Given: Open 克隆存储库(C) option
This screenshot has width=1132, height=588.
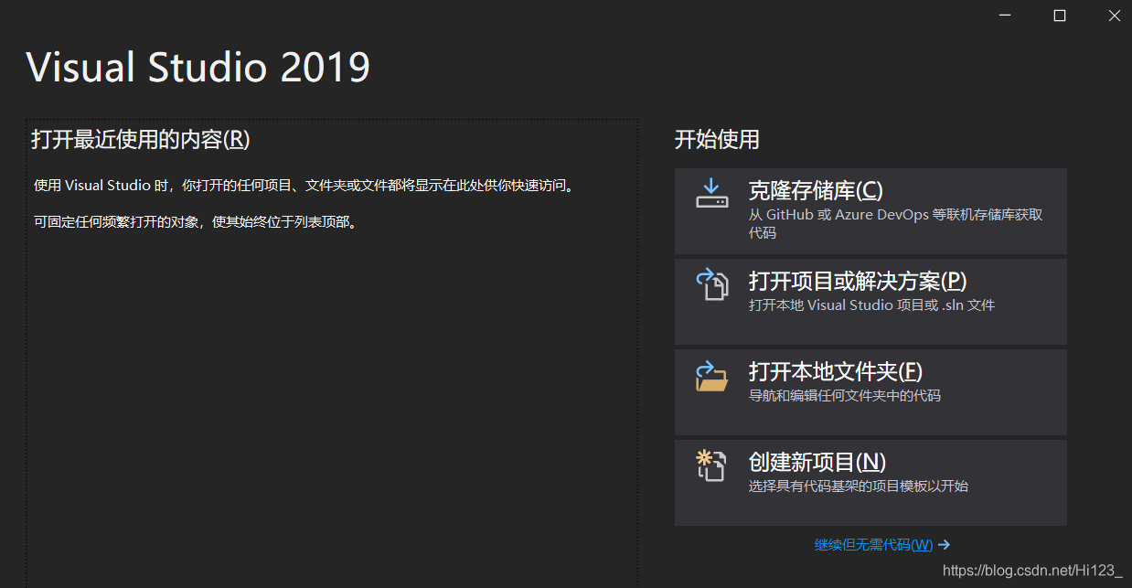Looking at the screenshot, I should (x=870, y=211).
